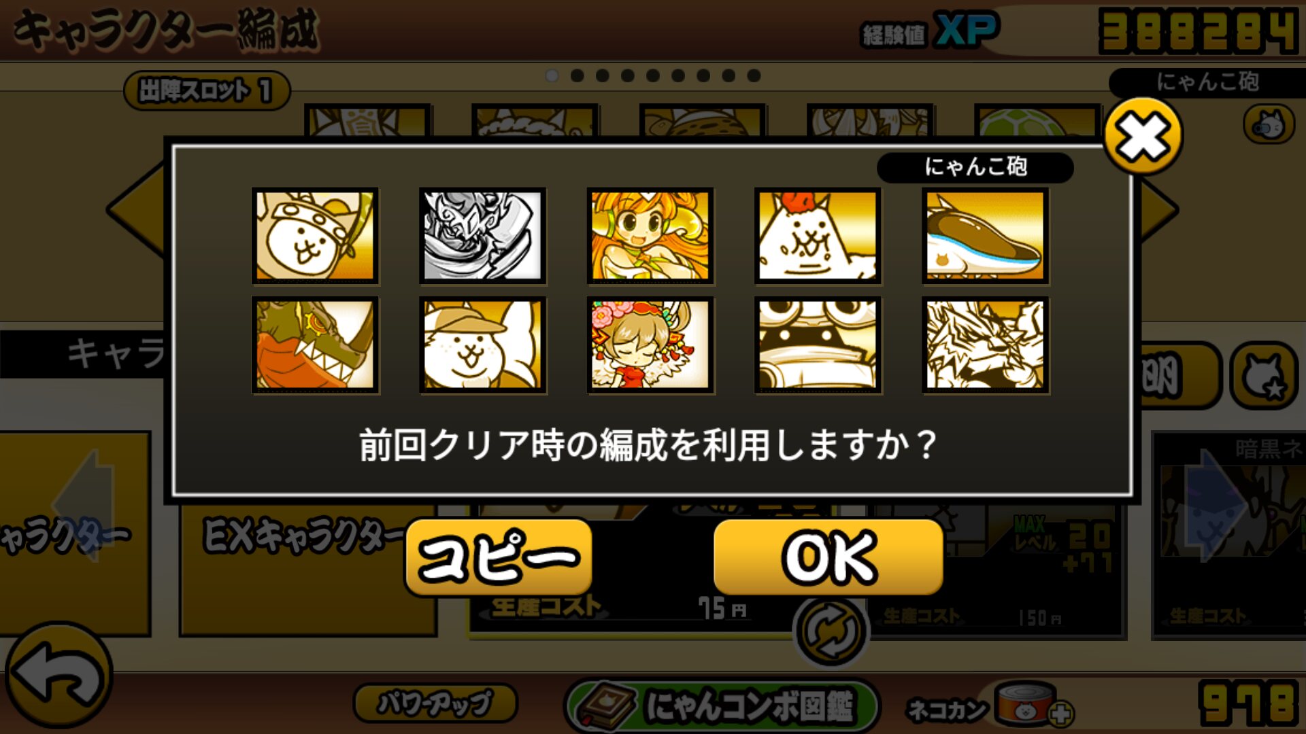Select the spiky white beast unit icon
1306x734 pixels.
click(985, 345)
